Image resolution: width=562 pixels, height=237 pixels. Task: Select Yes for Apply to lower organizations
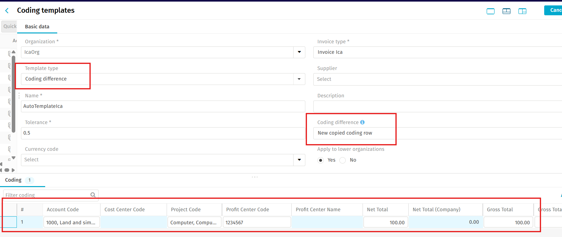click(321, 160)
